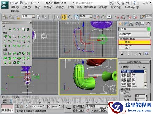Screen dimensions: 153x114
Task: Save the scene using the floppy icon
Action: [x=21, y=3]
